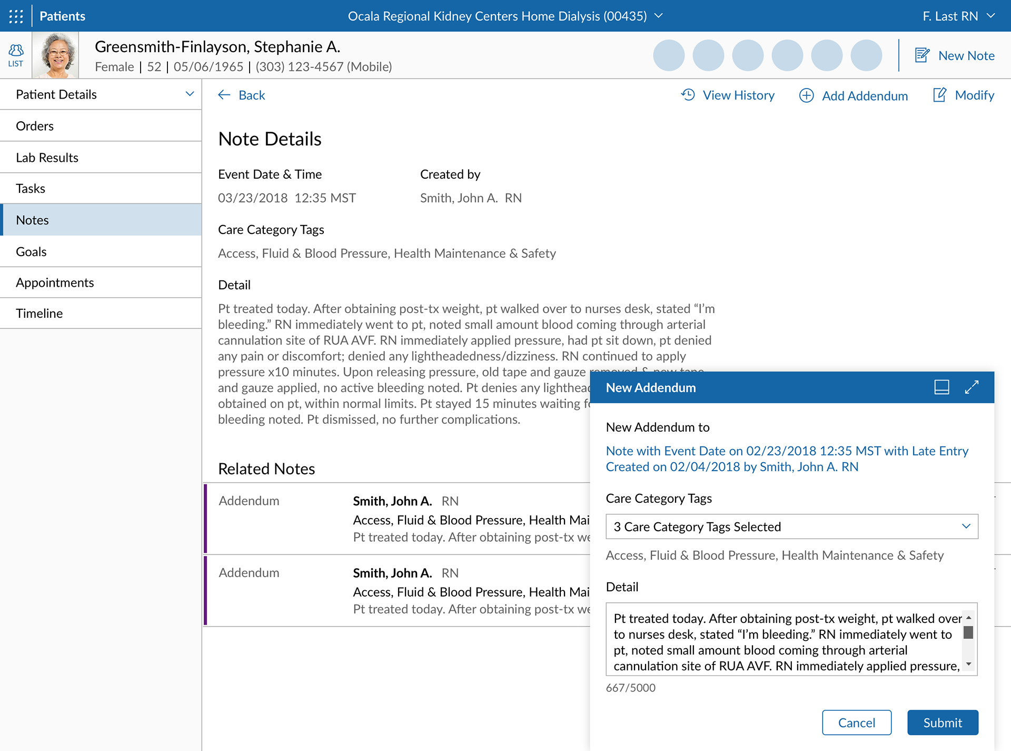
Task: Open the app launcher grid icon
Action: click(16, 16)
